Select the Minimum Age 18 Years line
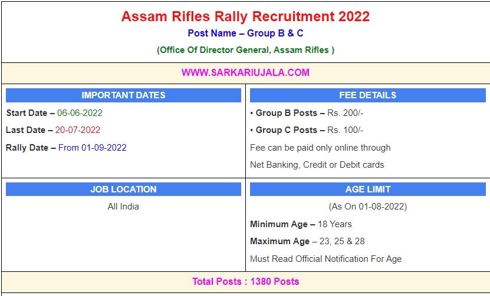Screen dimensions: 490x296 point(301,224)
